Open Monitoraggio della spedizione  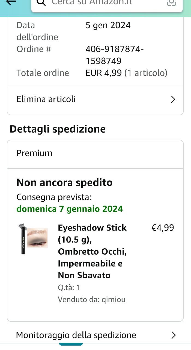click(95, 335)
